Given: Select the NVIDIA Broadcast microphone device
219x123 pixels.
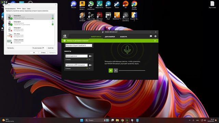Looking at the screenshot, I should point(30,23).
